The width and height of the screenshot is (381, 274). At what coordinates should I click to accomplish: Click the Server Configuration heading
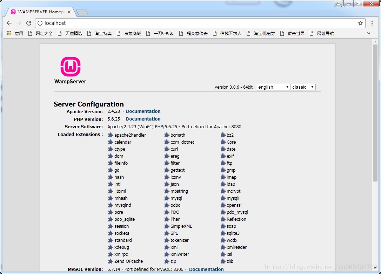click(x=89, y=104)
